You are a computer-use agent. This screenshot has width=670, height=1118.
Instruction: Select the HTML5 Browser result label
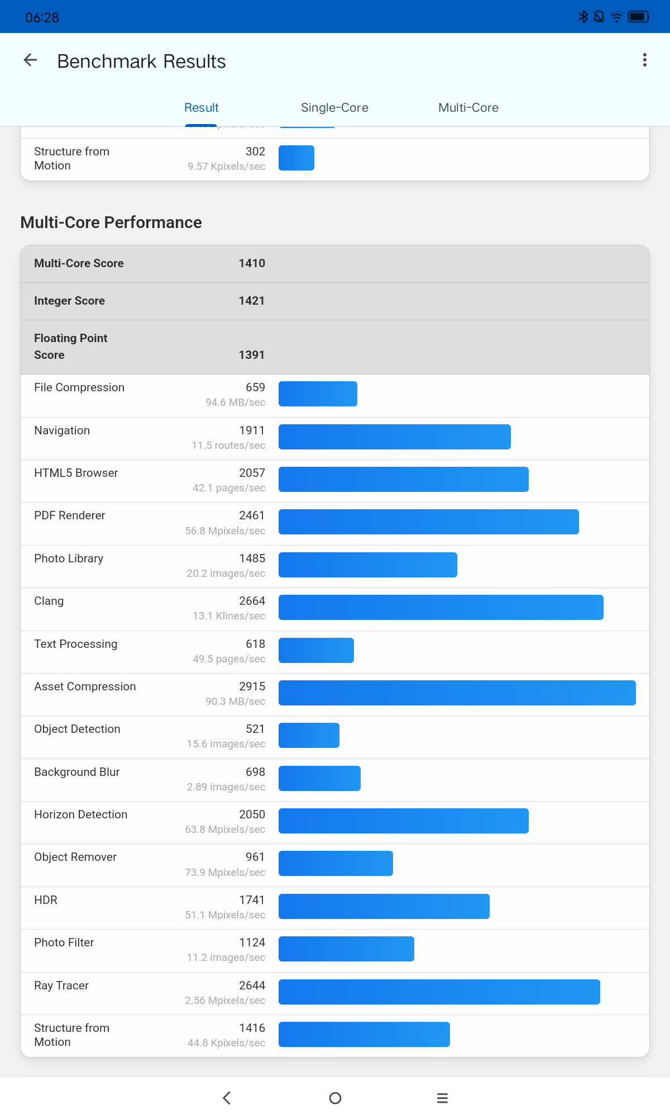click(76, 473)
